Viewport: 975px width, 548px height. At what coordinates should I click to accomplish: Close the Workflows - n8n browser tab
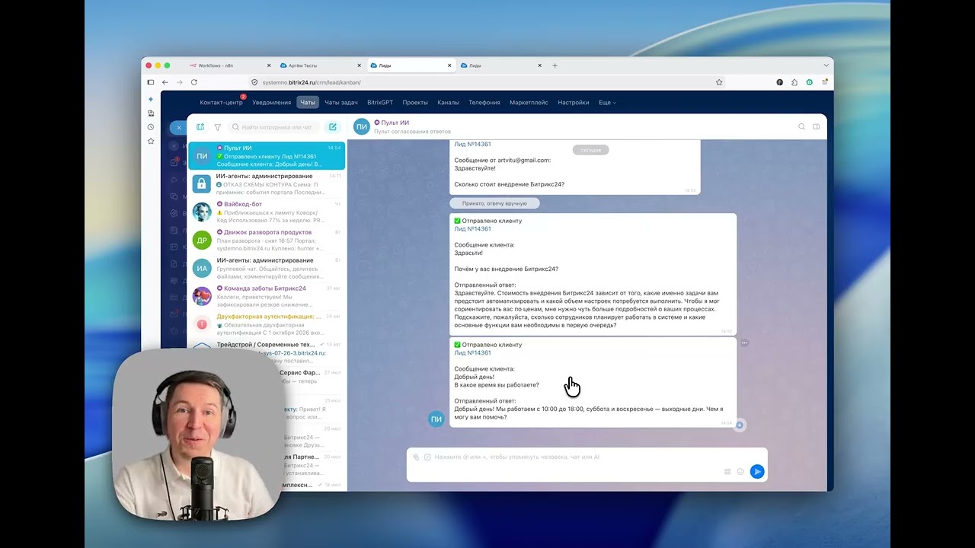point(269,65)
